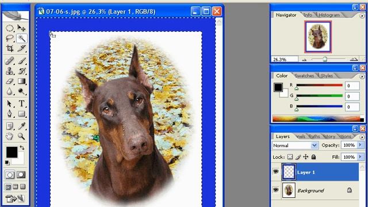Click the blue (B) color slider
The width and height of the screenshot is (368, 207).
click(x=319, y=106)
